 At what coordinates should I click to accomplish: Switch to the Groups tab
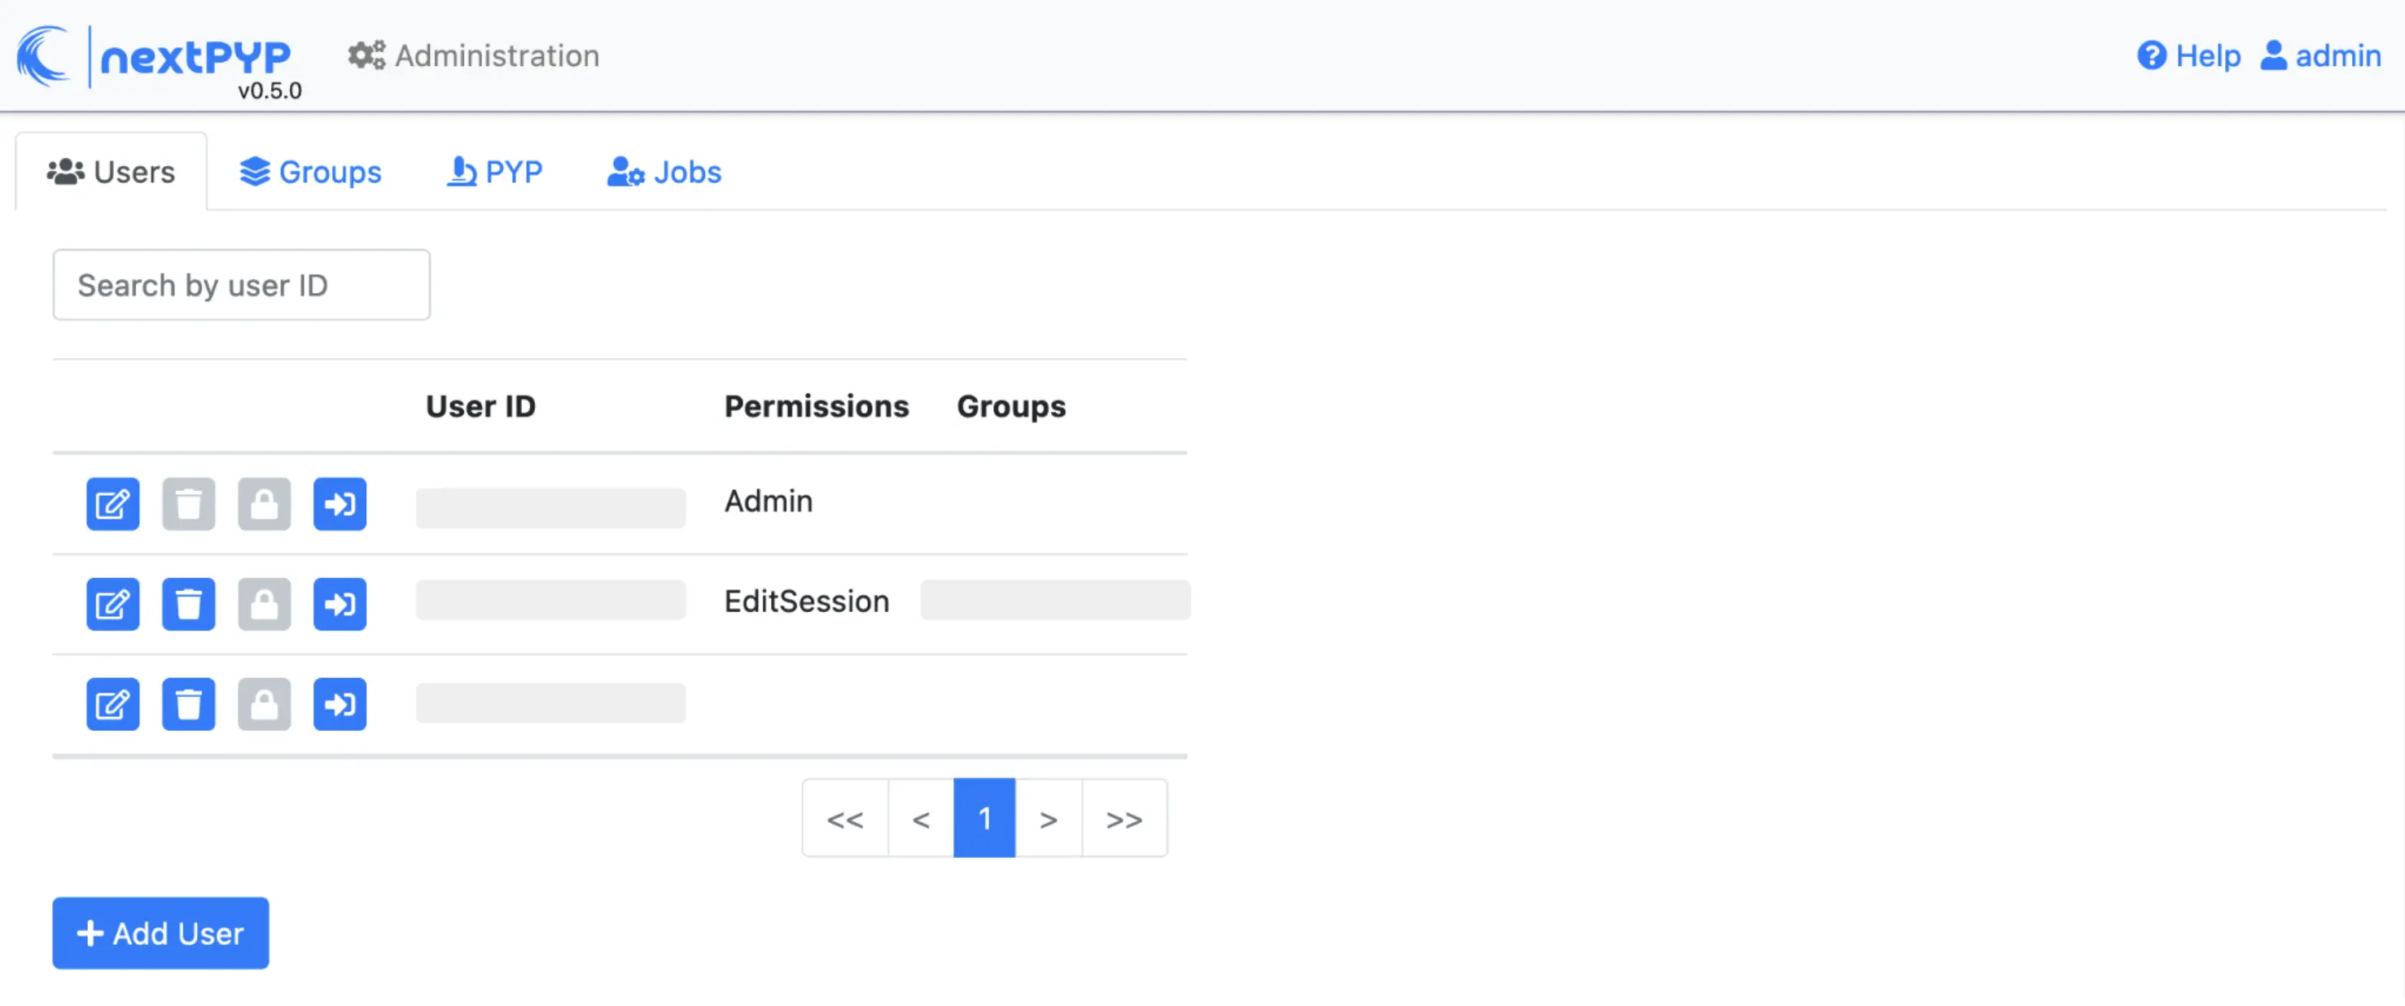click(310, 172)
